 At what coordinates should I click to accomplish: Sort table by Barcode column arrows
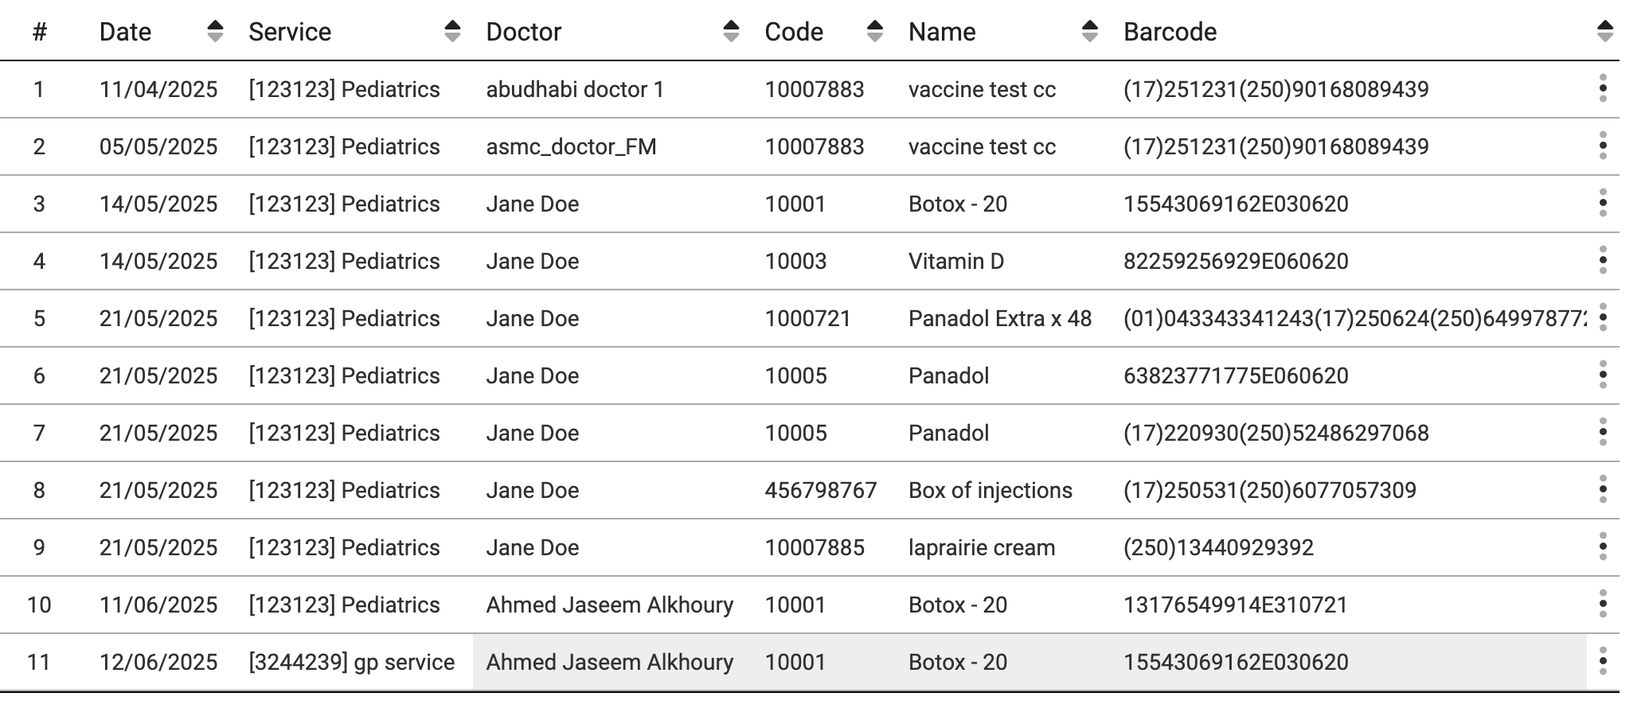coord(1604,31)
